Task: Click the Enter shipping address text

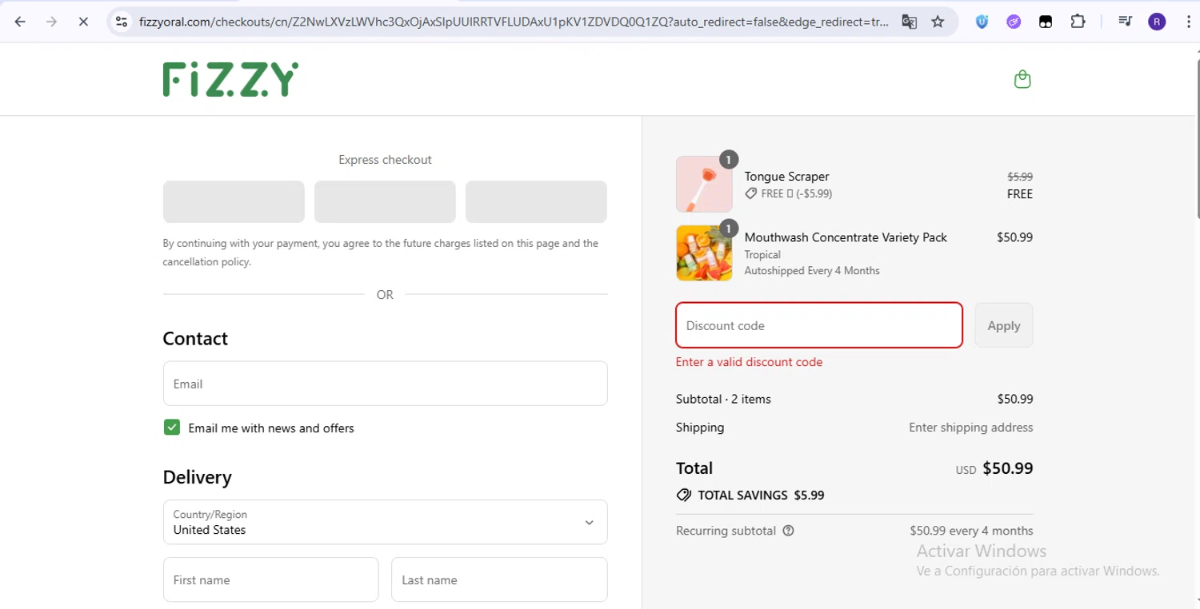Action: pyautogui.click(x=970, y=428)
